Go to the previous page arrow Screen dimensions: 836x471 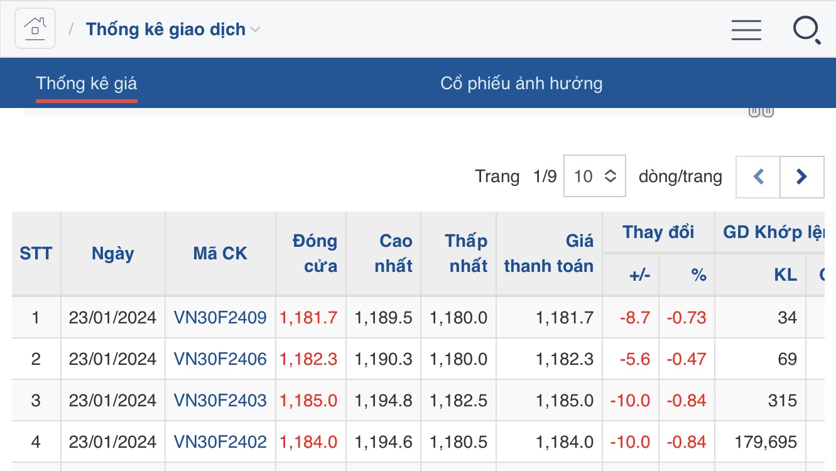[758, 176]
